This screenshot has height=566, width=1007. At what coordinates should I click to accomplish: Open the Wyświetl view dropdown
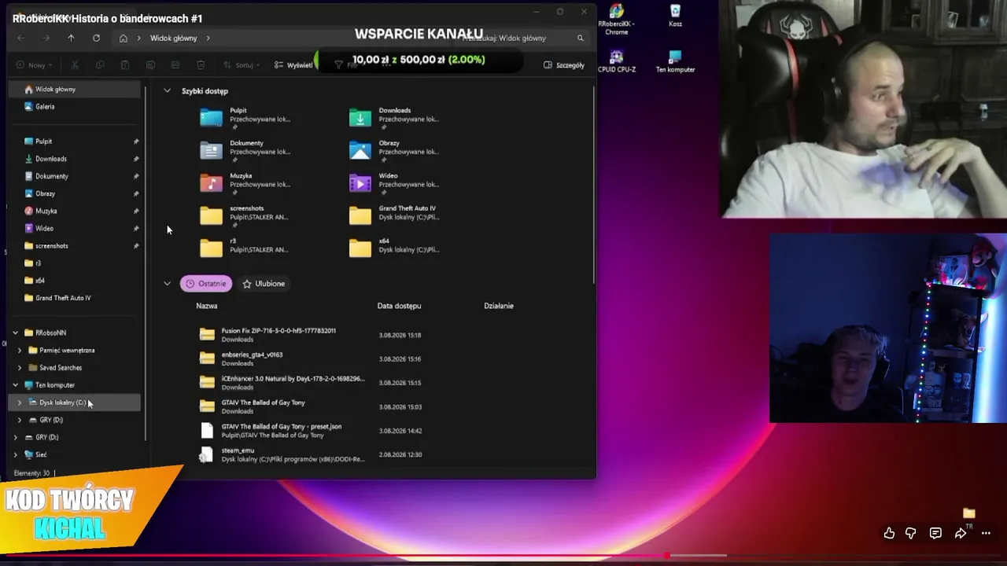293,65
